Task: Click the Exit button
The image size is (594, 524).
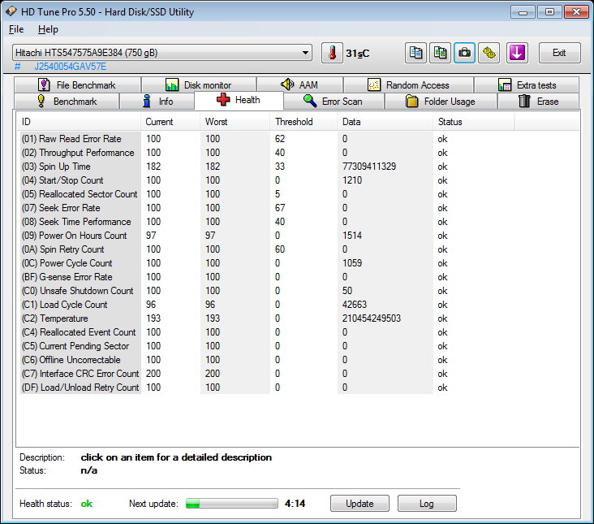Action: [x=560, y=53]
